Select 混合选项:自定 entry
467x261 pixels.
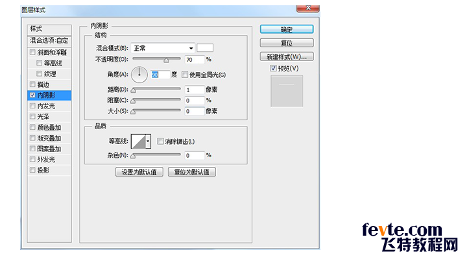pyautogui.click(x=49, y=40)
